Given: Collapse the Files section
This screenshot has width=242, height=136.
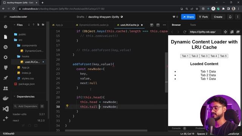Looking at the screenshot, I should pyautogui.click(x=14, y=25).
